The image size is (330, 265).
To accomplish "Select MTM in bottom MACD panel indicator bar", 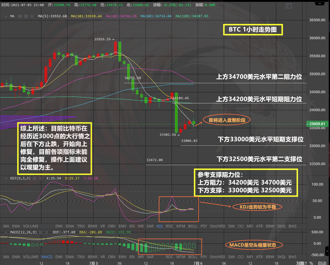I will coord(181,257).
